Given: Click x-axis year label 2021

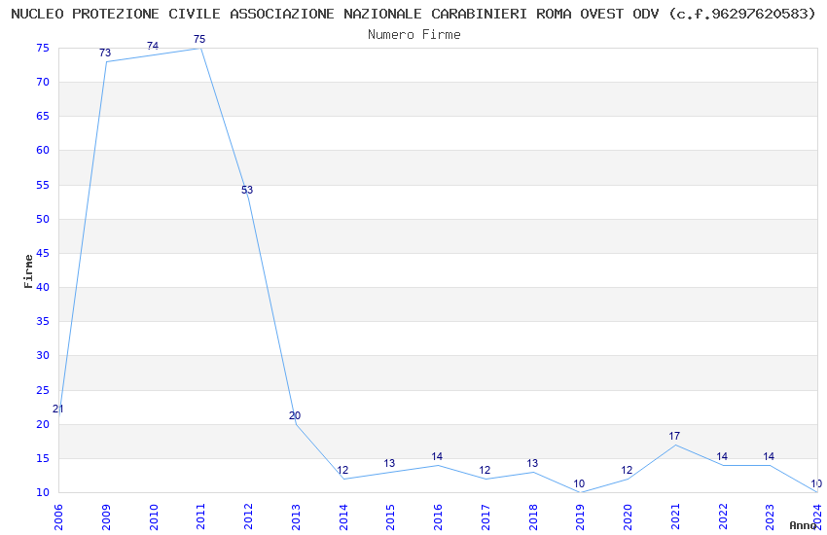Looking at the screenshot, I should [x=675, y=517].
